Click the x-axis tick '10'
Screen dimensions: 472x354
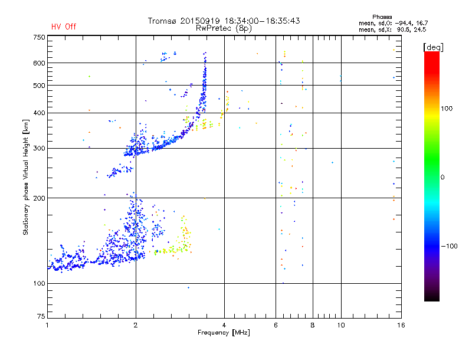point(341,325)
